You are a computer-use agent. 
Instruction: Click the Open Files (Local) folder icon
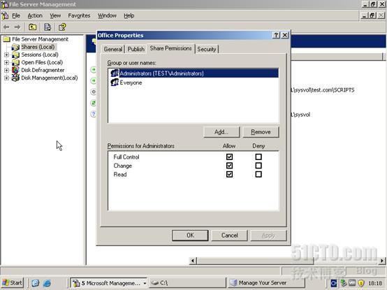[15, 62]
